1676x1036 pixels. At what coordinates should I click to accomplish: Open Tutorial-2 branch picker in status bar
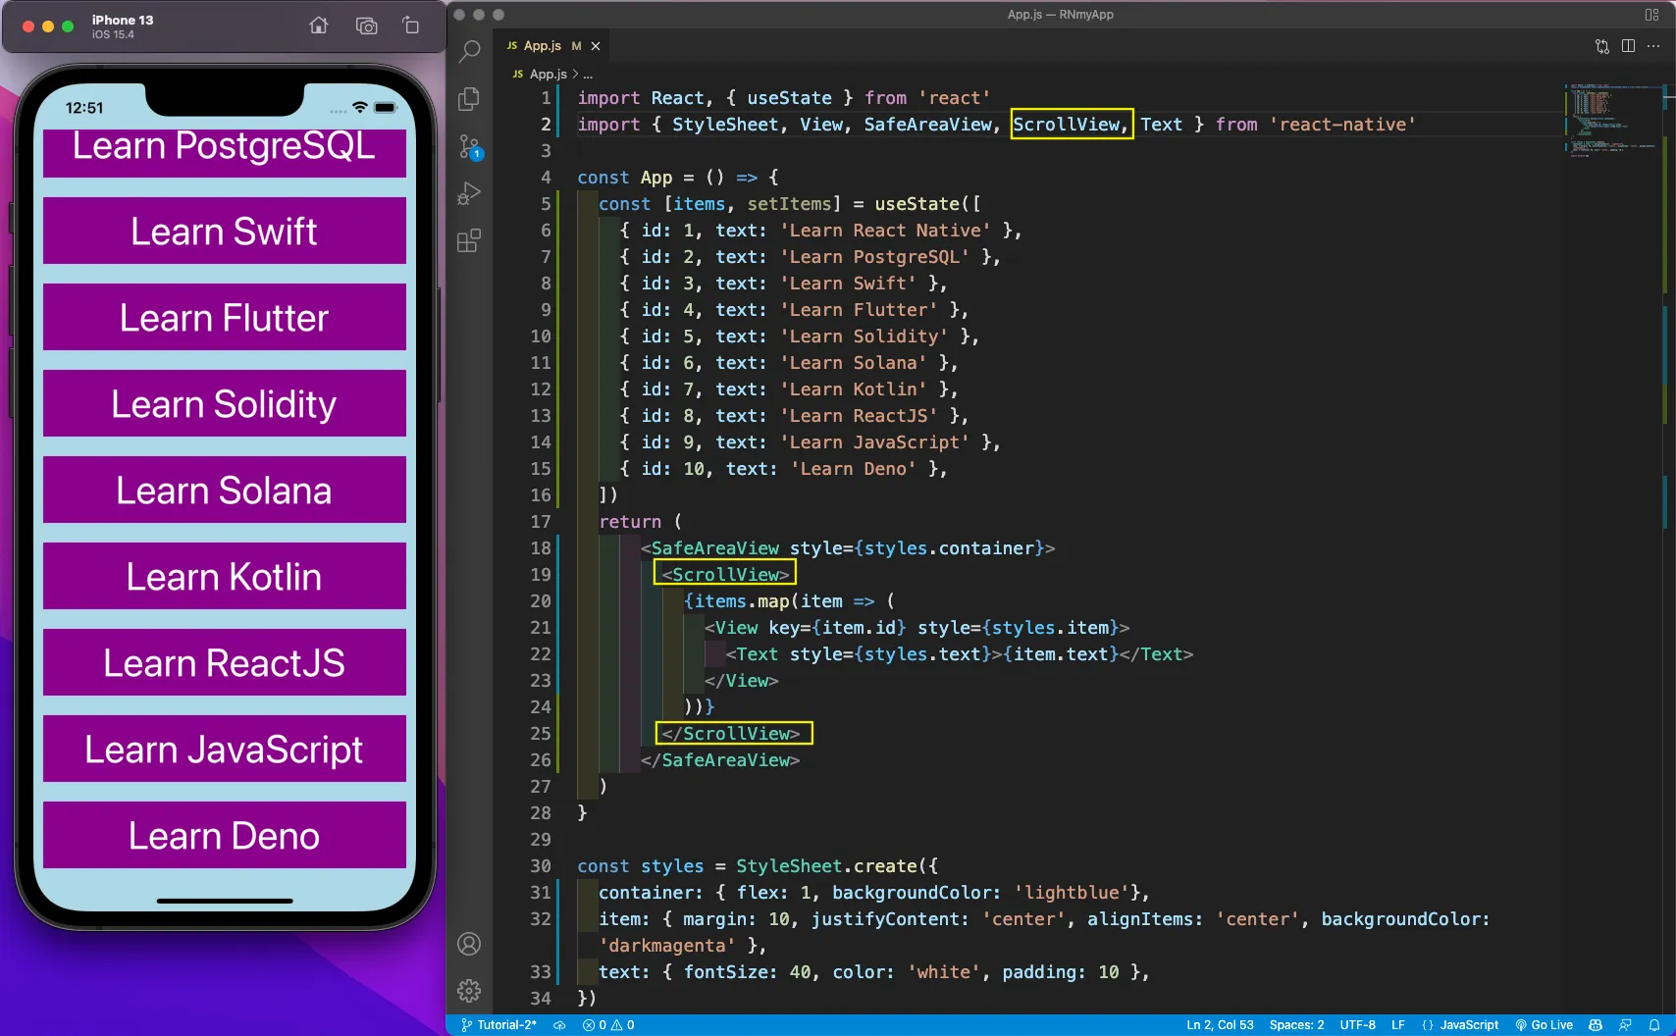point(499,1024)
